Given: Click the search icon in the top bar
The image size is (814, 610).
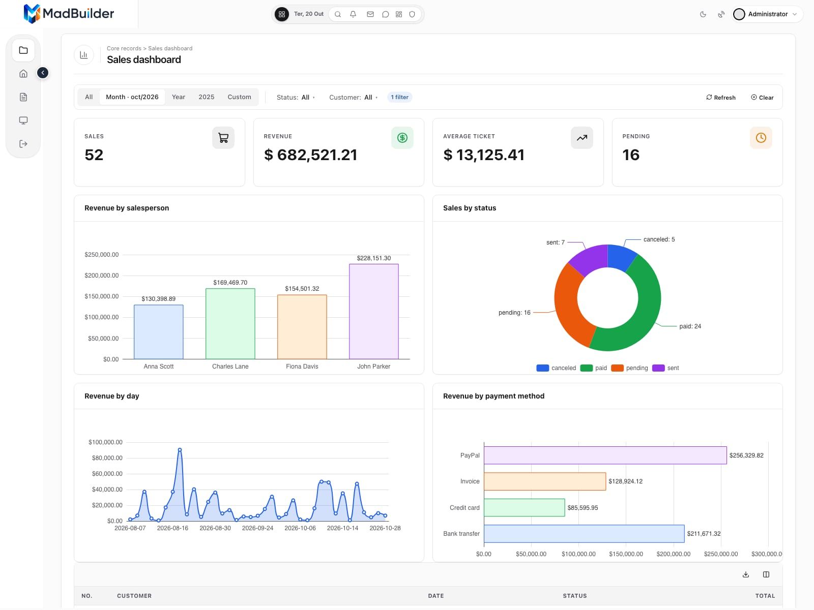Looking at the screenshot, I should click(338, 14).
